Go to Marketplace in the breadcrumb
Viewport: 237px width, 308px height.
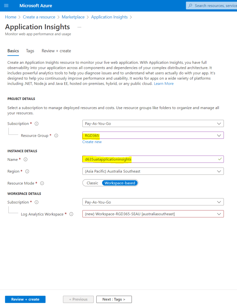(73, 17)
